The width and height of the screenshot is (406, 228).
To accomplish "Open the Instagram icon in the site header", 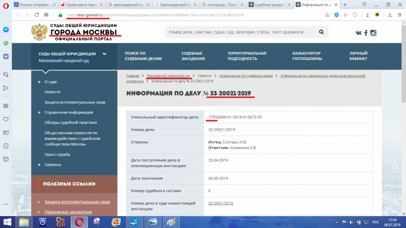I will 374,33.
